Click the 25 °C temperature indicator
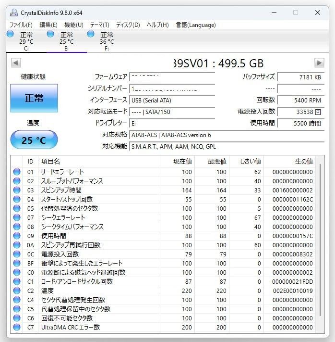 [34, 140]
